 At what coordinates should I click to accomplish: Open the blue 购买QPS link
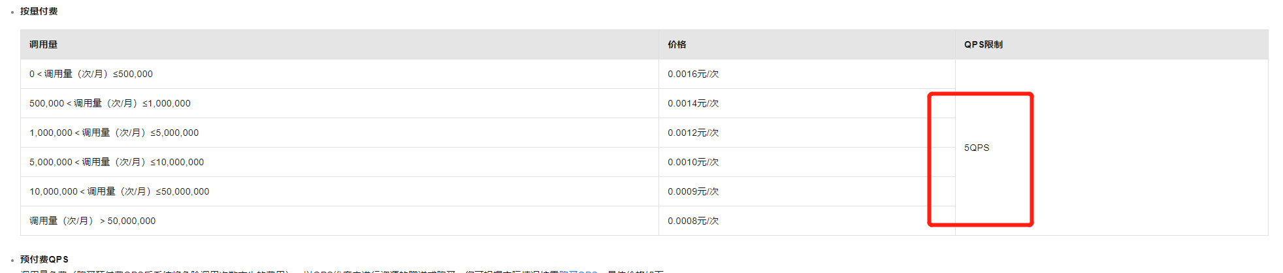point(578,271)
